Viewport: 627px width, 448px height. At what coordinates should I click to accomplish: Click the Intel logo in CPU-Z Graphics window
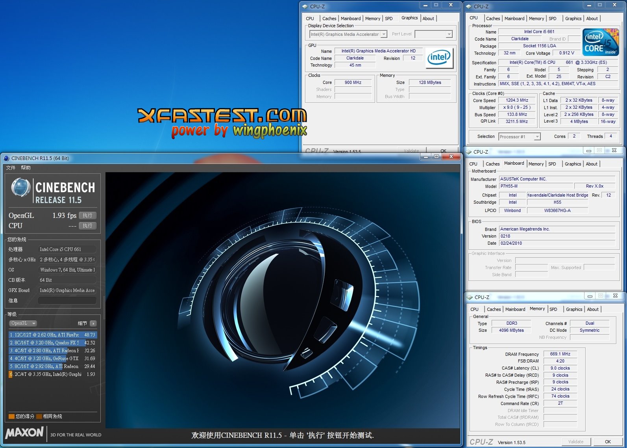tap(439, 58)
